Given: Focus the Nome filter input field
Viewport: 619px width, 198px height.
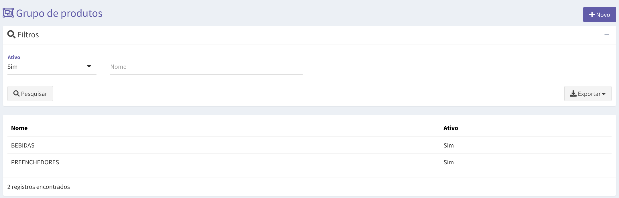Looking at the screenshot, I should coord(206,67).
